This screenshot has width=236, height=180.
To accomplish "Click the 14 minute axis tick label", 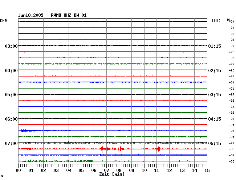I will click(194, 171).
